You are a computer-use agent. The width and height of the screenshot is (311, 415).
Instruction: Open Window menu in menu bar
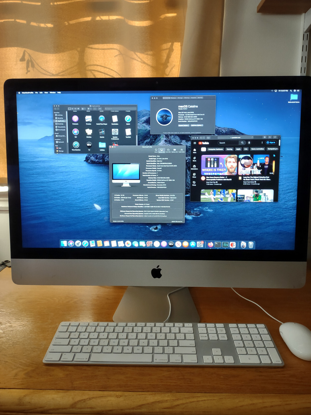[53, 92]
